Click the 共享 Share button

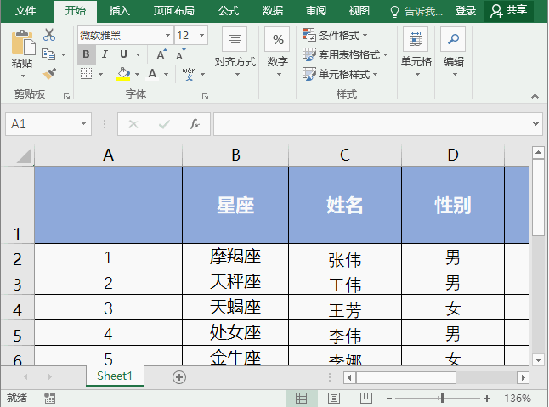click(x=509, y=11)
